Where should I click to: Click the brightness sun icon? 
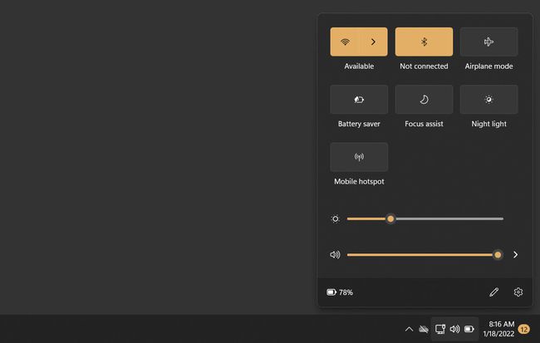click(x=335, y=218)
